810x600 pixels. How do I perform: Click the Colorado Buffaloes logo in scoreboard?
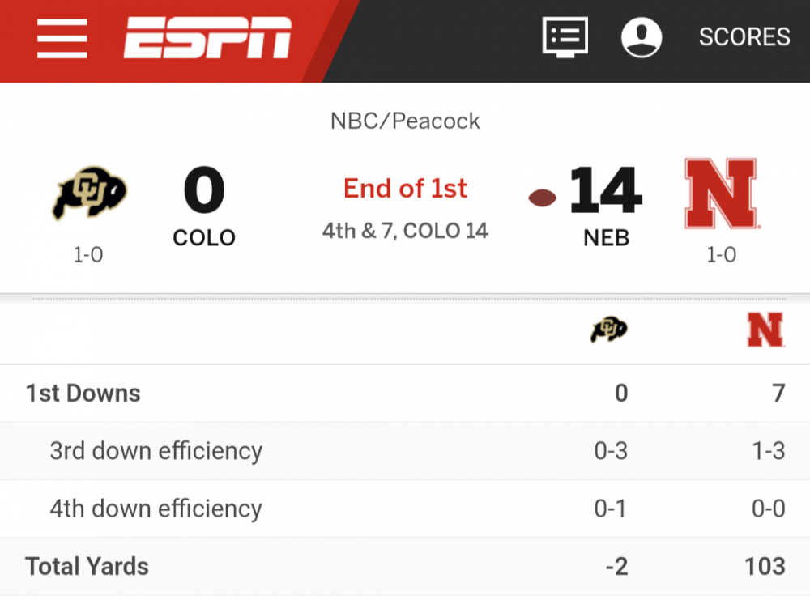pos(89,194)
